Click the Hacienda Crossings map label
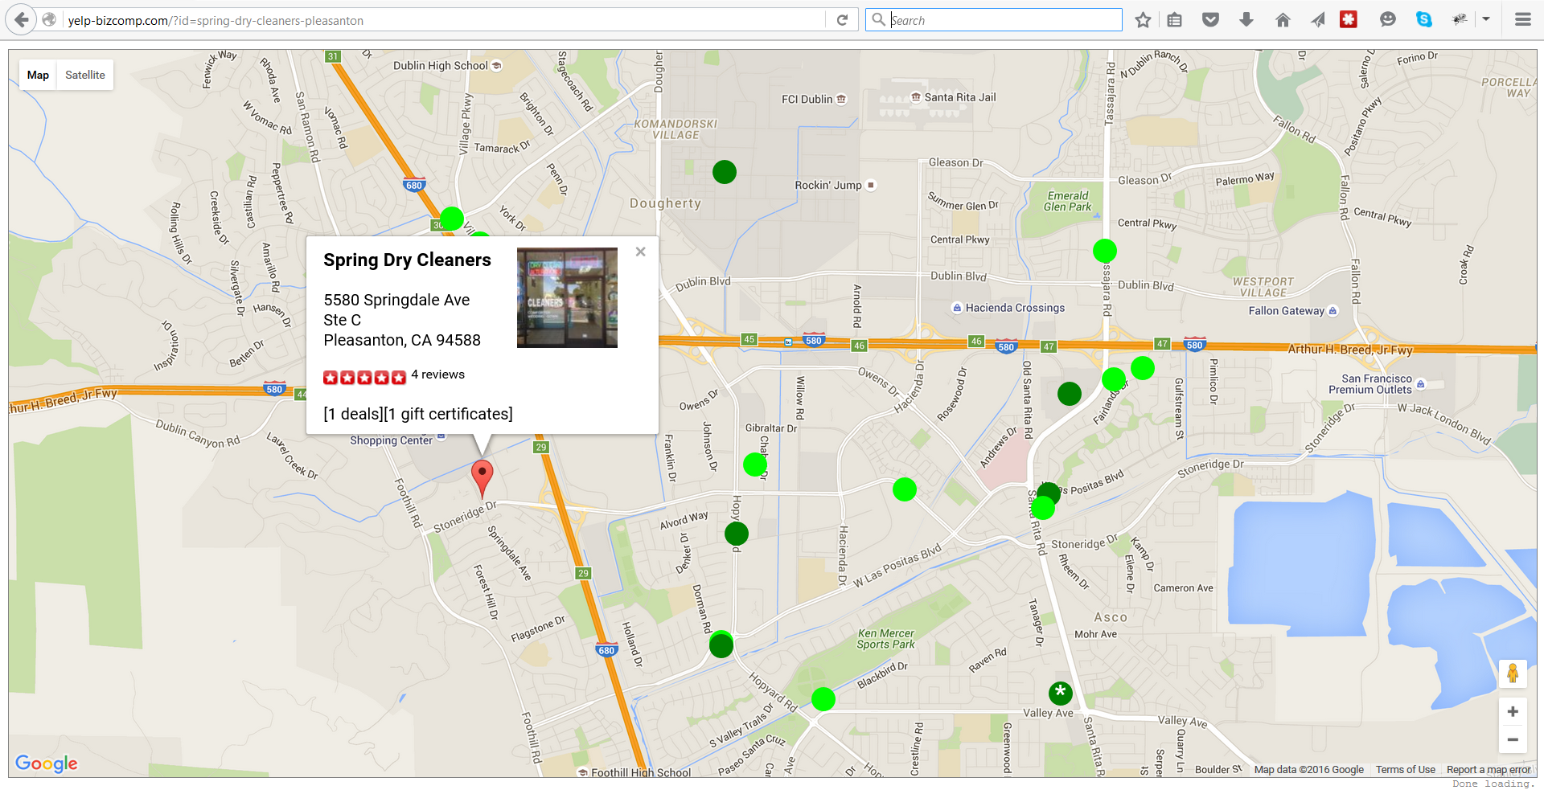Viewport: 1544px width, 794px height. click(1008, 308)
